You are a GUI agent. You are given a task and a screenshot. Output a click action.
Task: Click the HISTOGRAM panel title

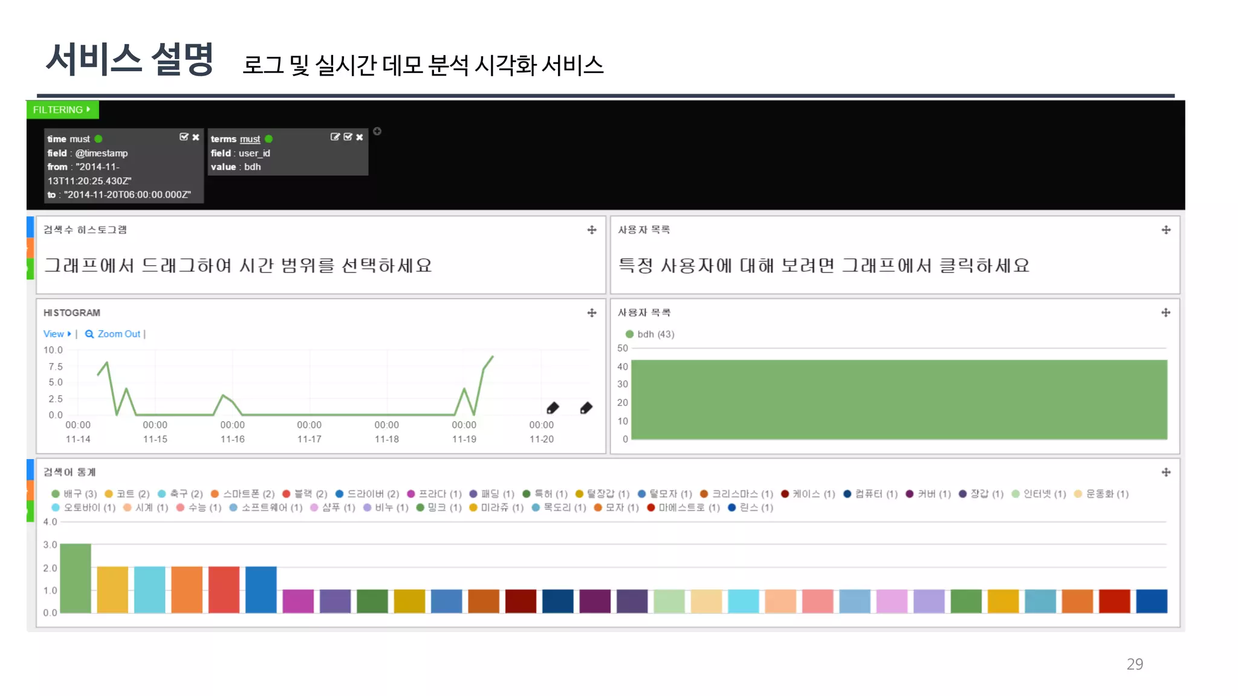click(x=72, y=312)
